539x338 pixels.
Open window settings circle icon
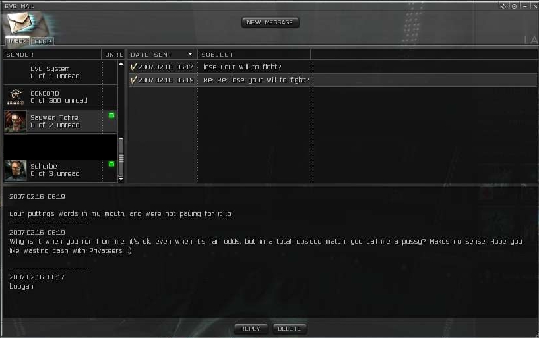click(514, 6)
